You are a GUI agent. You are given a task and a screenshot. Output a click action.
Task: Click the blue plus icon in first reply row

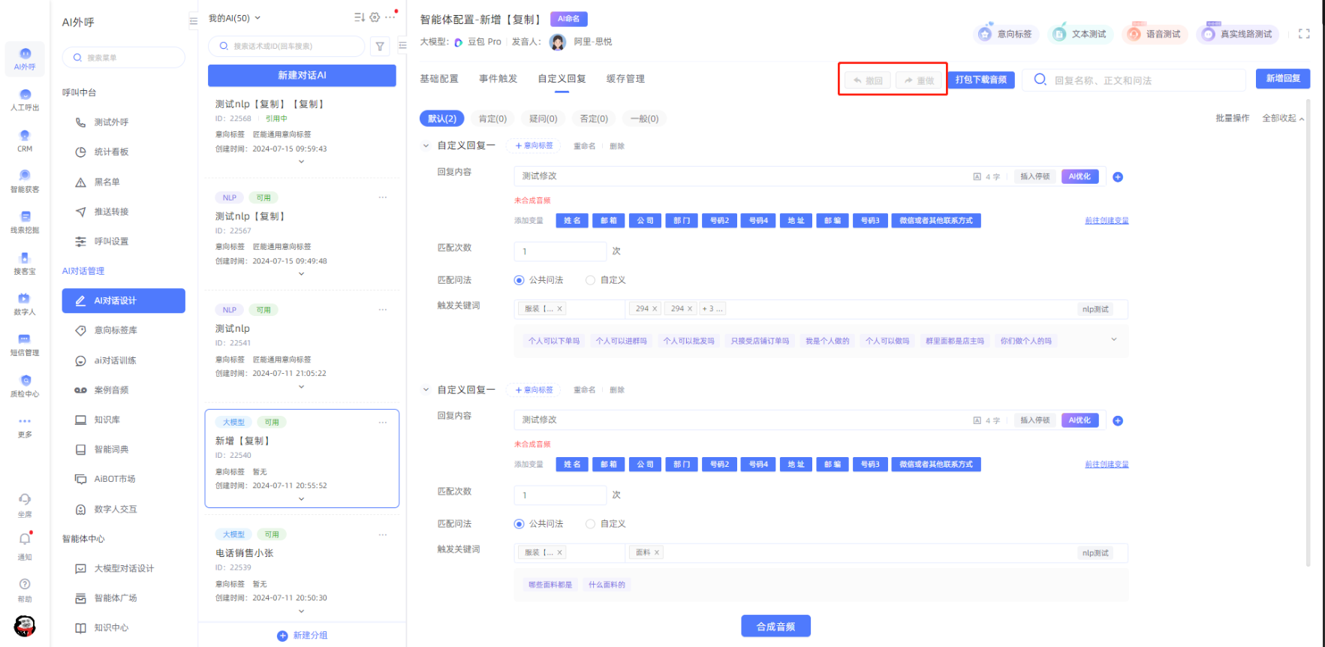click(1117, 177)
